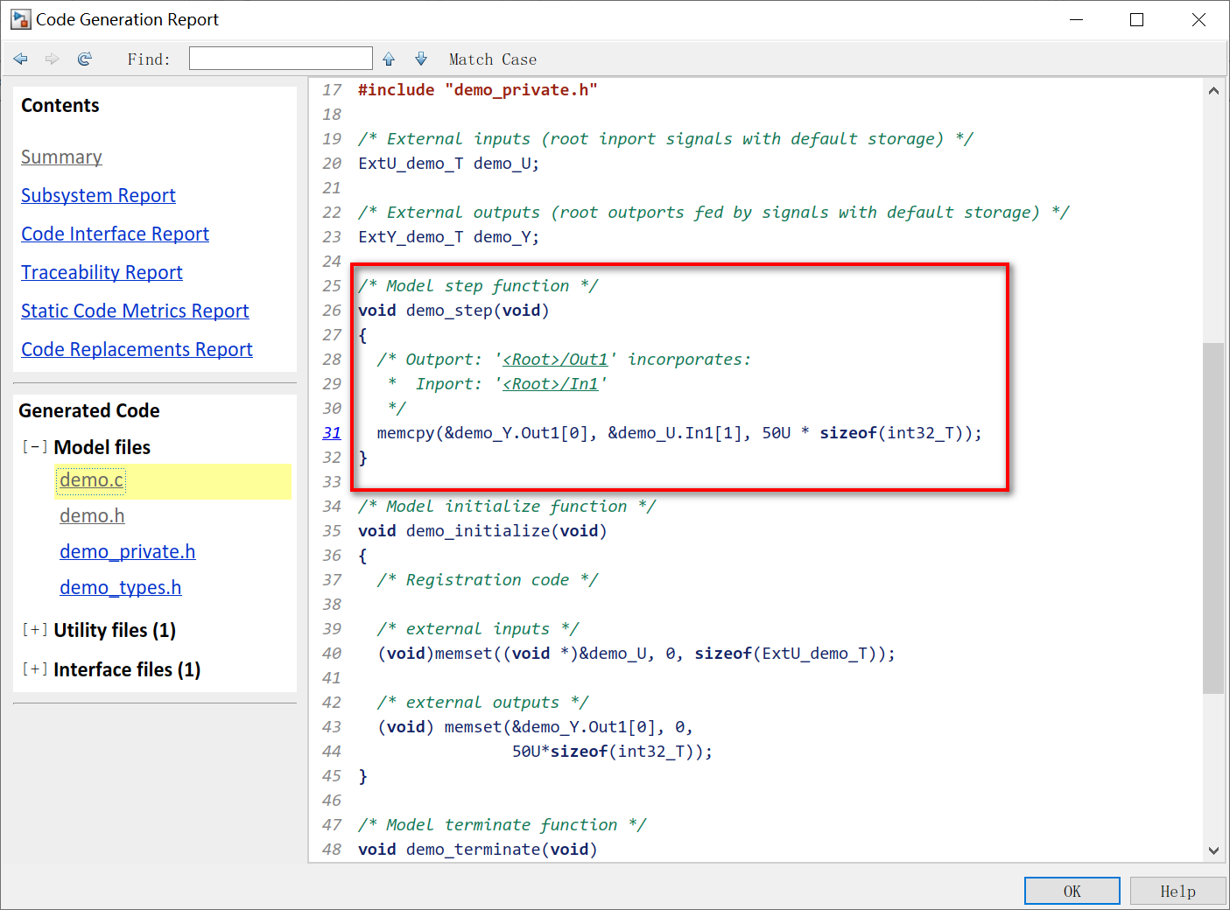Screen dimensions: 1230x910
Task: Open the Subsystem Report
Action: (98, 196)
